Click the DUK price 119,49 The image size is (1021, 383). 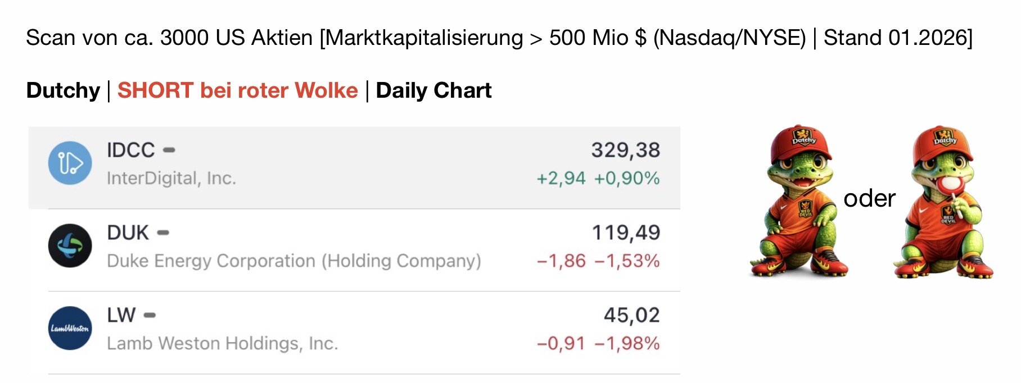(x=626, y=232)
